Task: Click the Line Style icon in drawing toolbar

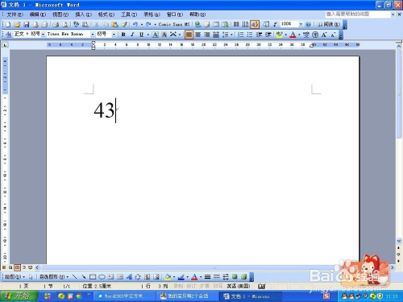Action: coord(207,277)
